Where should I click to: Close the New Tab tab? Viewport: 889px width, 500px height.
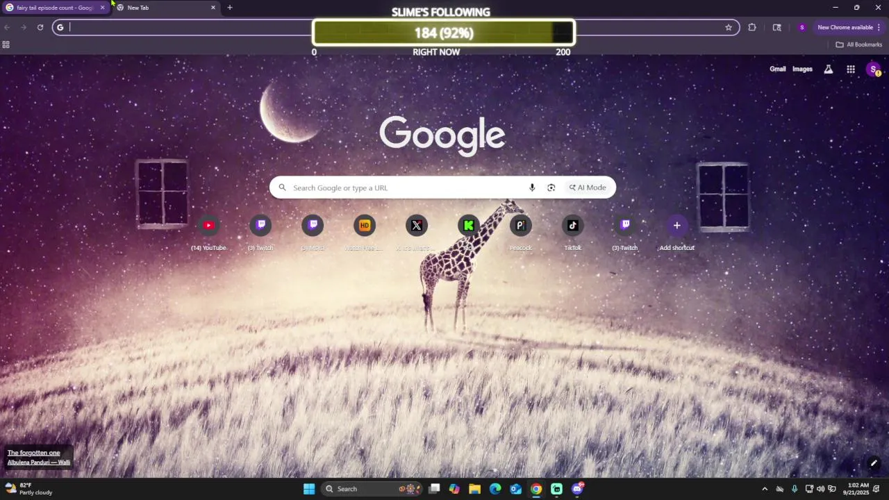tap(213, 8)
